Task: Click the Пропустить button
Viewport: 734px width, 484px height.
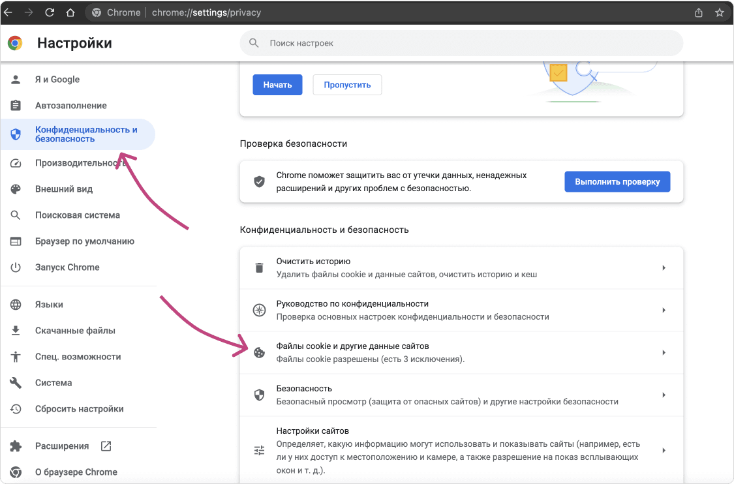Action: click(x=347, y=84)
